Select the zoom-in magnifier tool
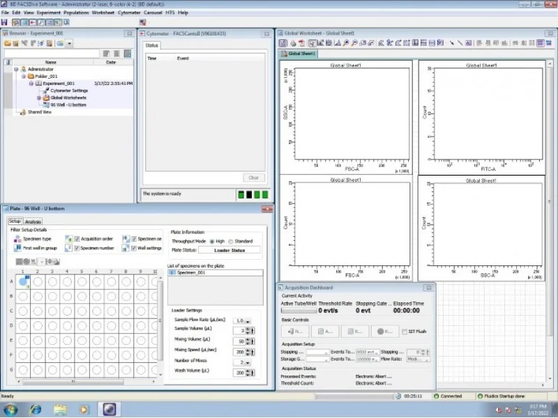Viewport: 558px width, 418px height. click(x=346, y=43)
